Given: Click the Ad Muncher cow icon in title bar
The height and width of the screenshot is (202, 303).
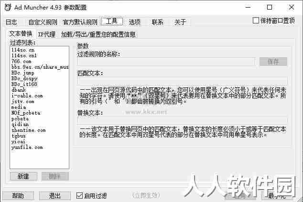Looking at the screenshot, I should pyautogui.click(x=8, y=7).
